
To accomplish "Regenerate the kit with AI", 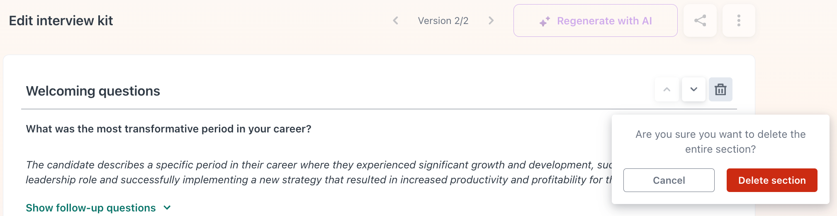I will [596, 21].
